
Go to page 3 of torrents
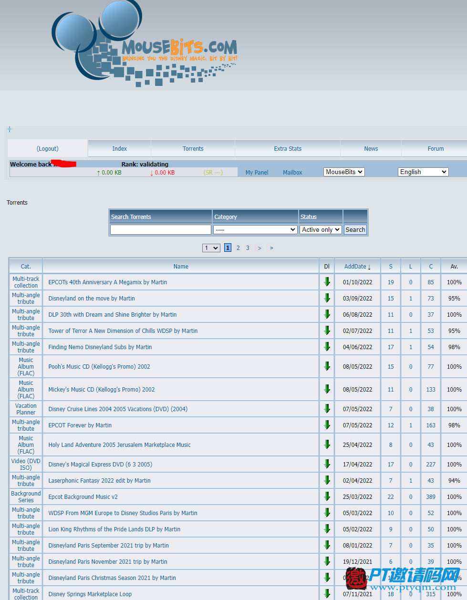click(x=248, y=248)
